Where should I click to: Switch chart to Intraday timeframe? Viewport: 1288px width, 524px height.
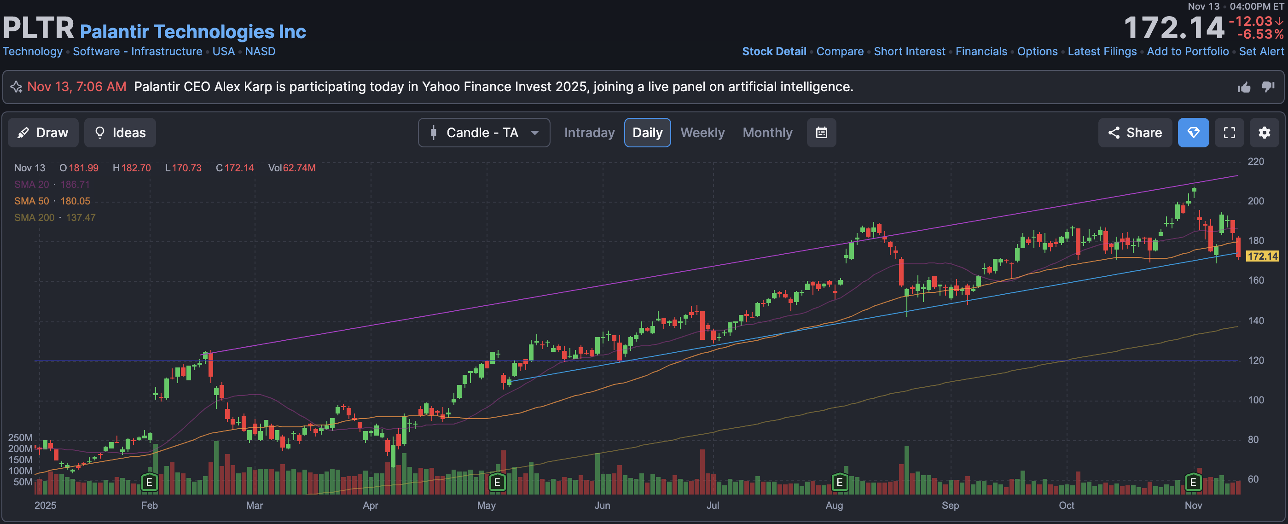coord(589,133)
